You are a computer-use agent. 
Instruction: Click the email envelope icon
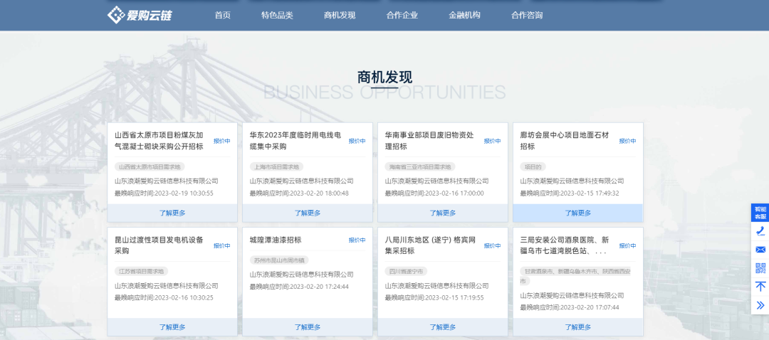point(760,250)
